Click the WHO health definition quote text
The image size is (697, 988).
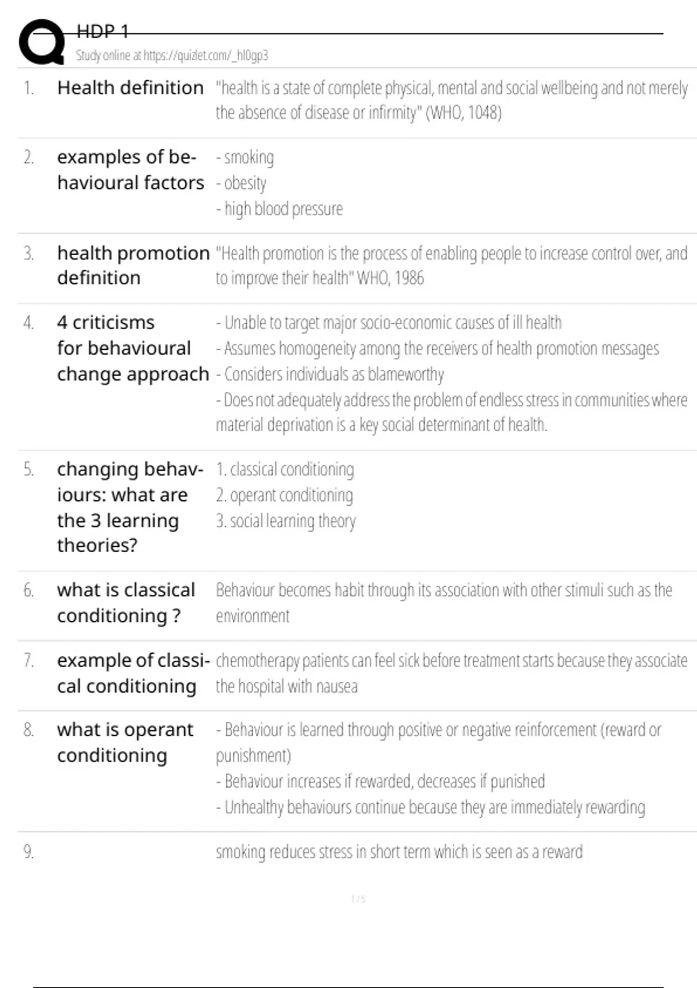click(x=451, y=100)
